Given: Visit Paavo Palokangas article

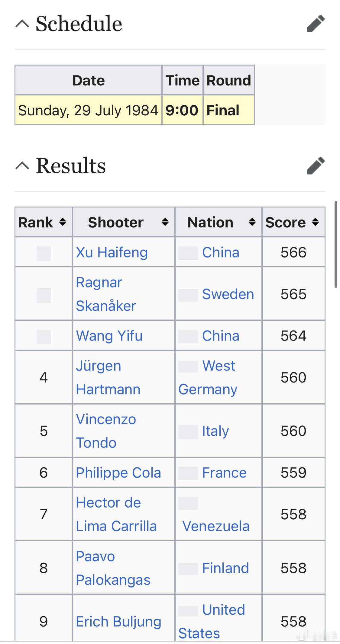Looking at the screenshot, I should pos(113,568).
